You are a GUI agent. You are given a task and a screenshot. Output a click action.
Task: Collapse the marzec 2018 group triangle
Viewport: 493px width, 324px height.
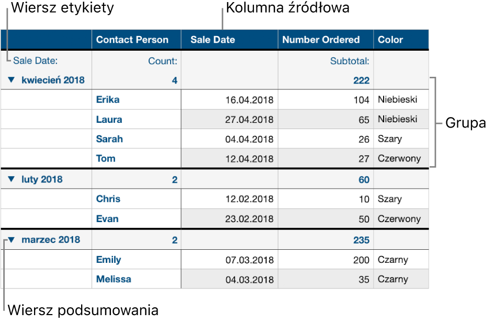(12, 240)
